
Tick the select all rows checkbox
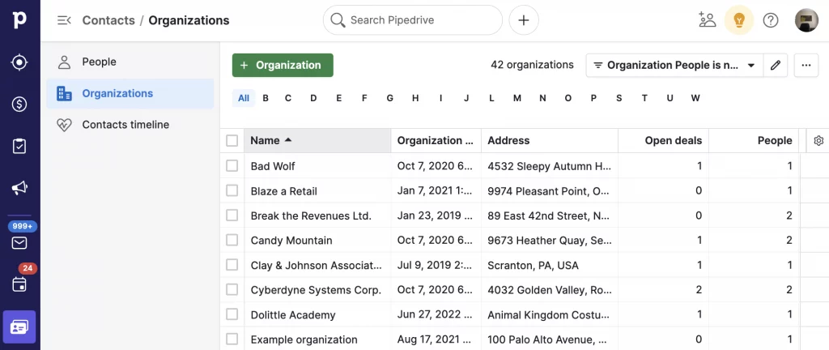pos(232,140)
